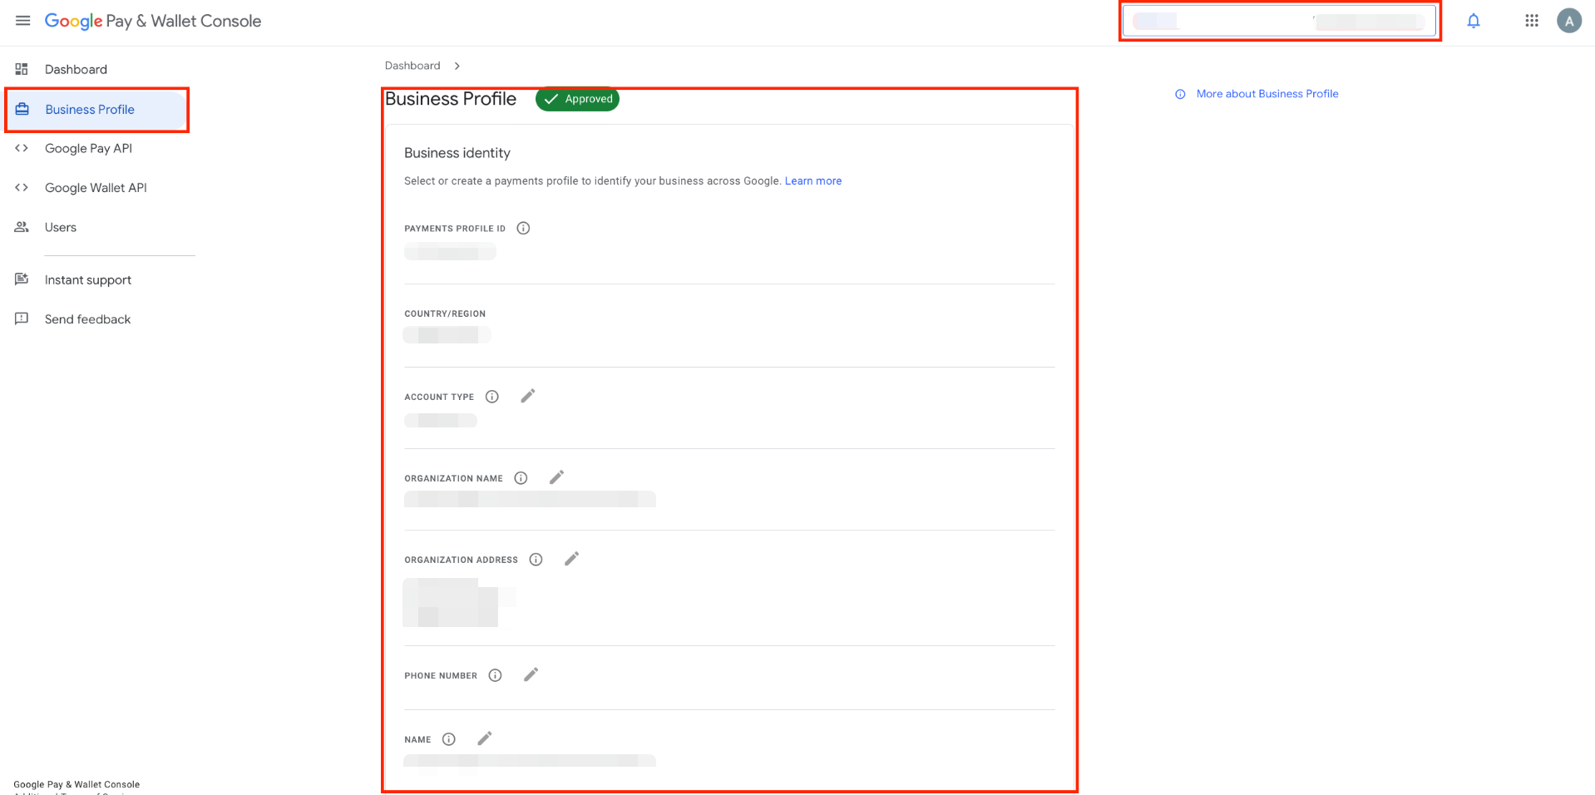Screen dimensions: 1595x795
Task: Show info for Payments Profile ID
Action: 523,228
